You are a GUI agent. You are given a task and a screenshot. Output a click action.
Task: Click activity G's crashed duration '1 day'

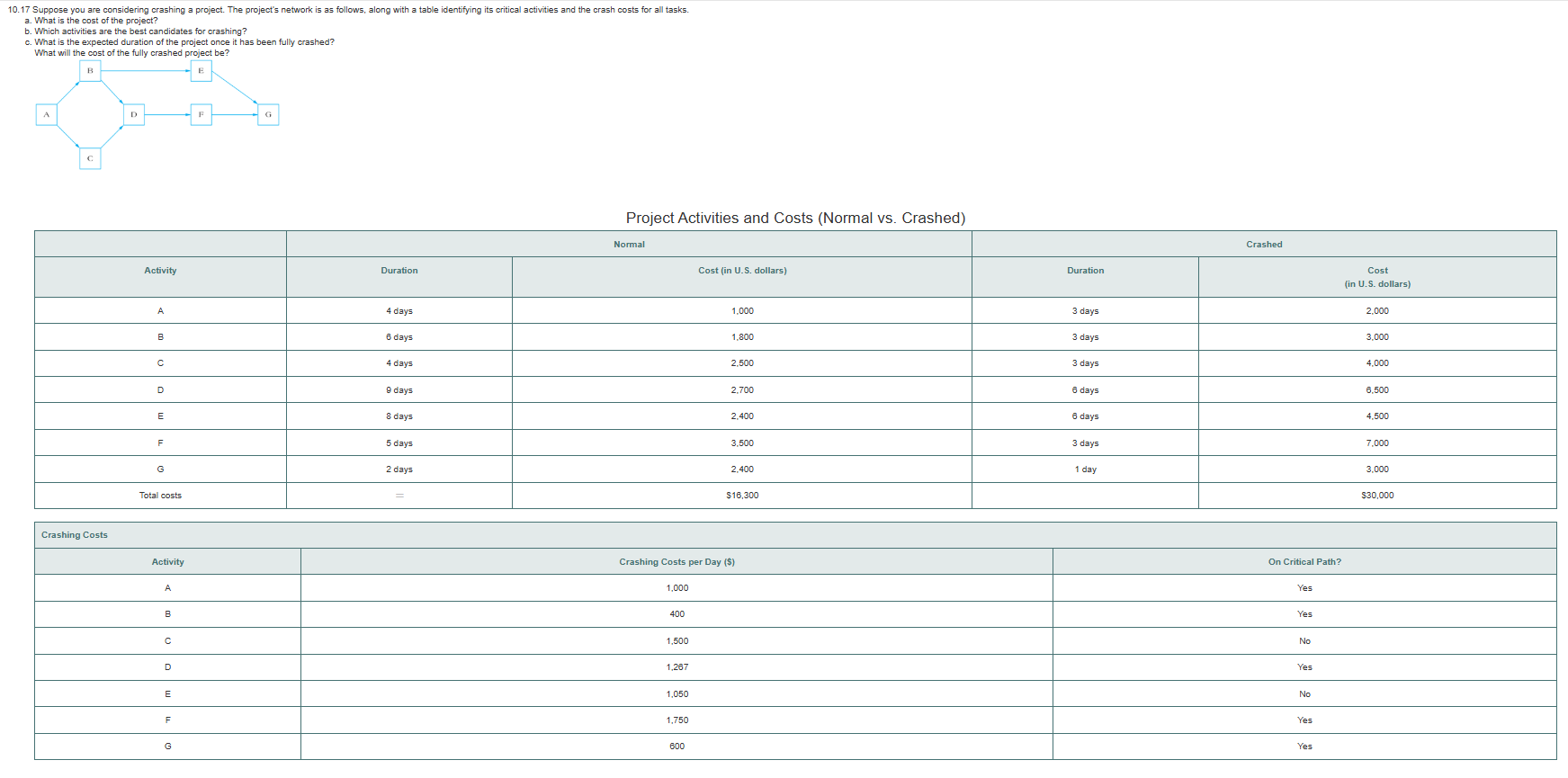[x=1085, y=469]
